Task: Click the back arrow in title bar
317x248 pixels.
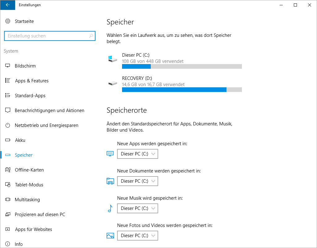Action: pos(7,5)
